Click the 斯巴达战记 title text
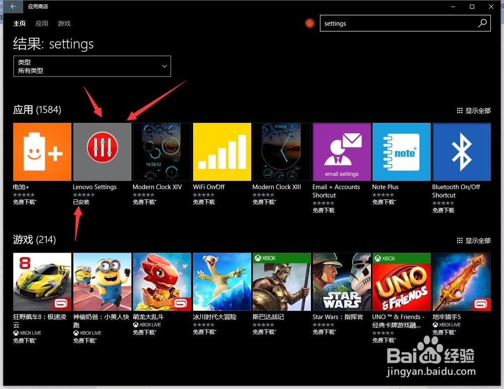 (269, 317)
